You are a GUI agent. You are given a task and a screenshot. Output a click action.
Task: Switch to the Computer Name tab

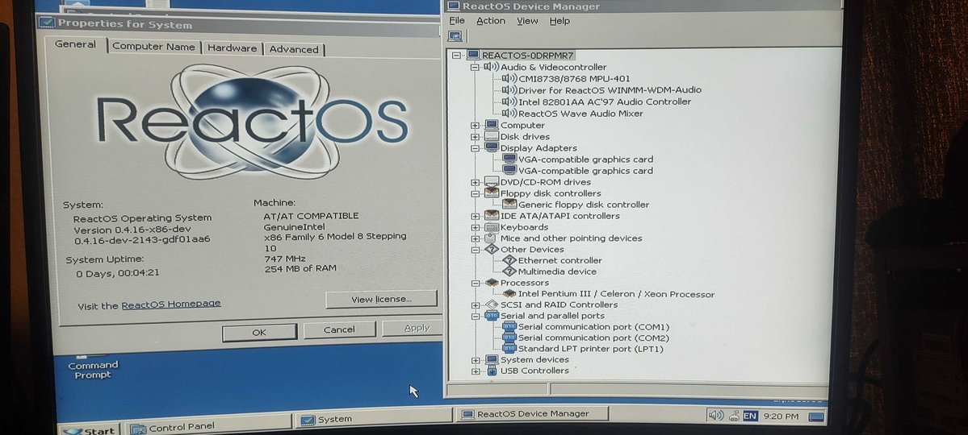[x=153, y=47]
